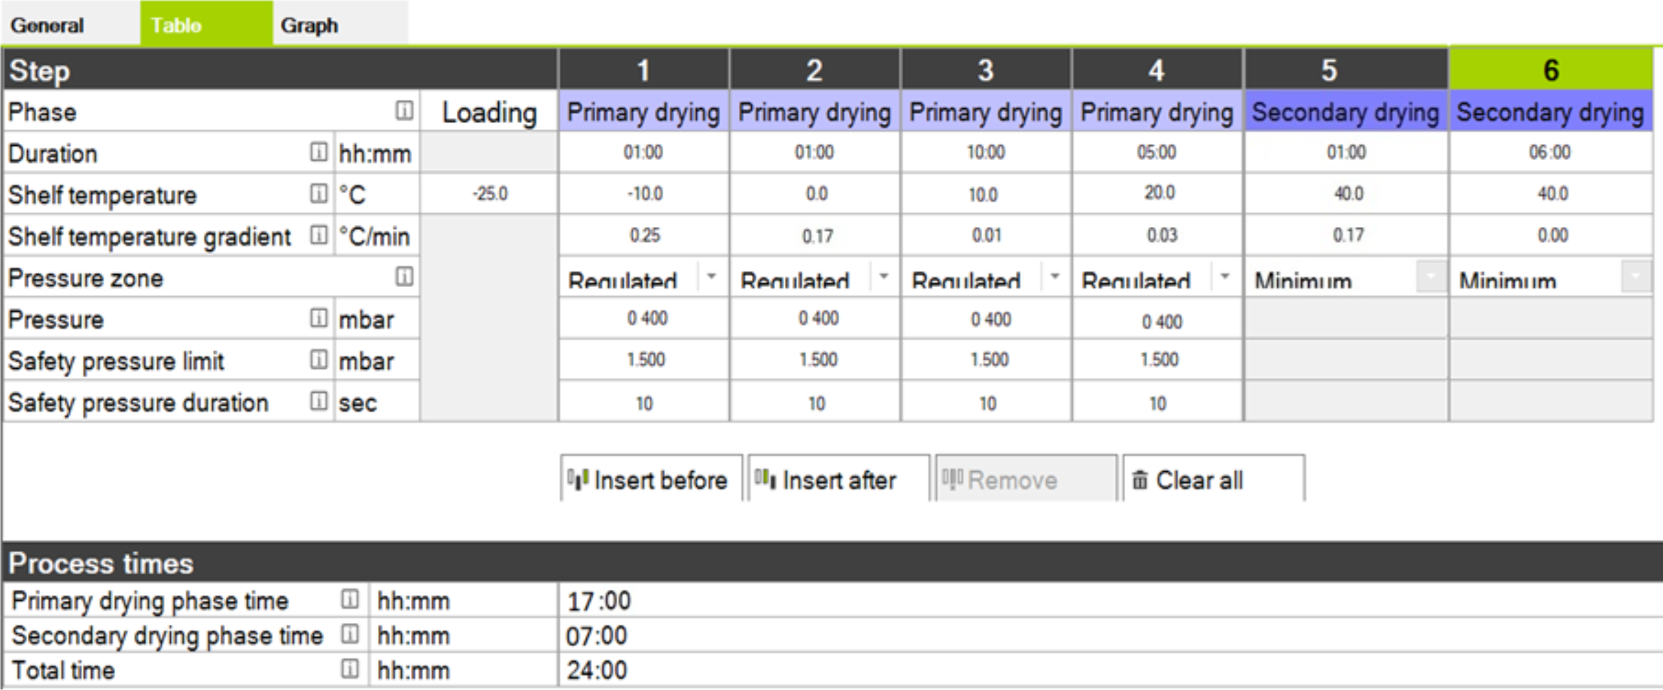1663x690 pixels.
Task: Click info icon beside Duration label
Action: coord(319,152)
